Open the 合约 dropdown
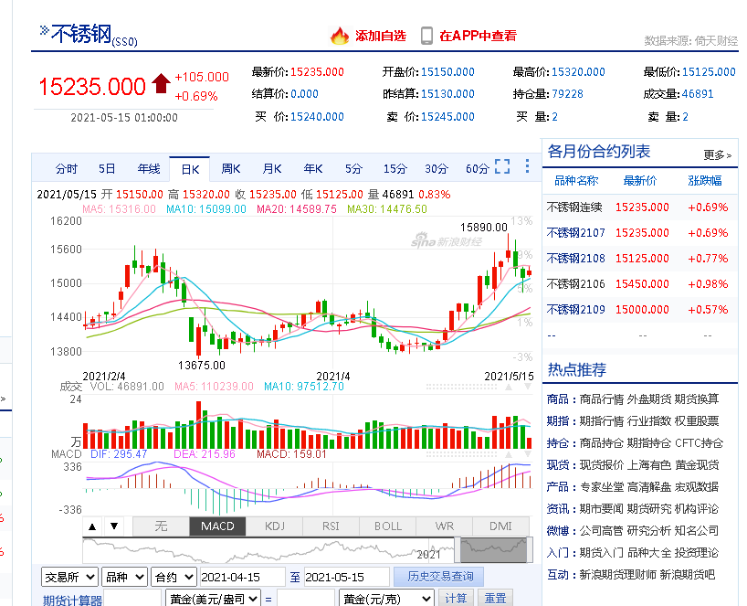The image size is (747, 606). click(x=174, y=577)
